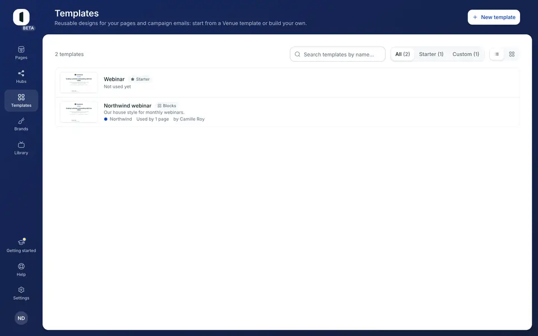Switch to list view
Viewport: 538px width, 336px height.
point(497,54)
